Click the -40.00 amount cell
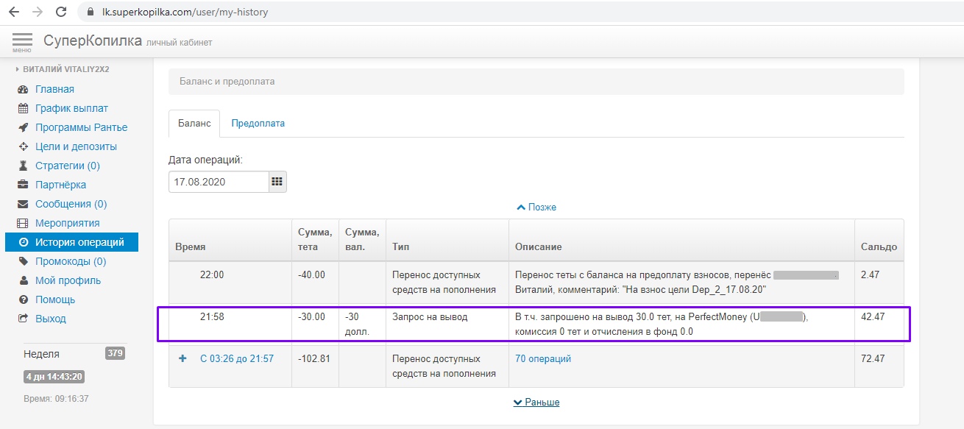Screen dimensions: 964x429 point(311,274)
